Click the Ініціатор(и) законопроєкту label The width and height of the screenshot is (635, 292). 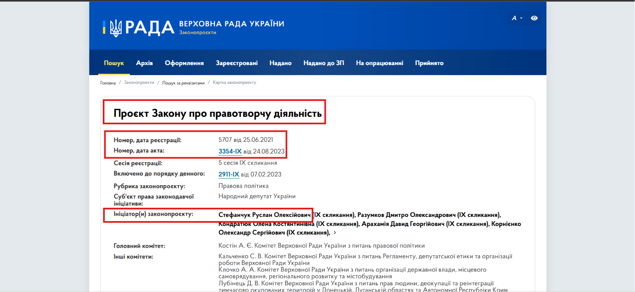coord(154,214)
